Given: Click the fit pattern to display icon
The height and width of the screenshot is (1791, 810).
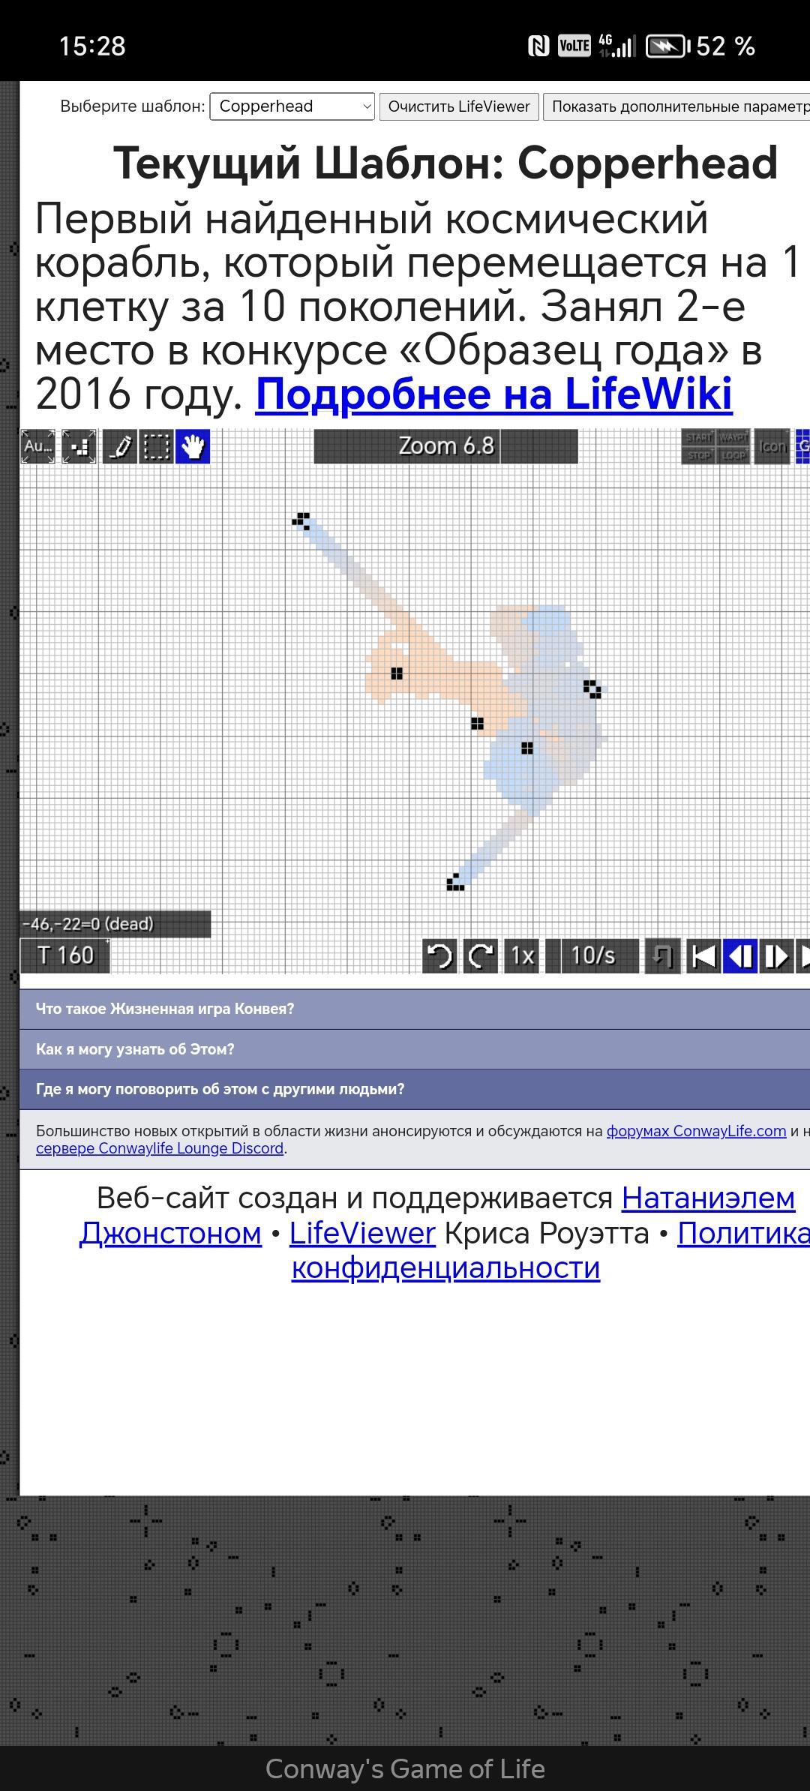Looking at the screenshot, I should point(79,446).
